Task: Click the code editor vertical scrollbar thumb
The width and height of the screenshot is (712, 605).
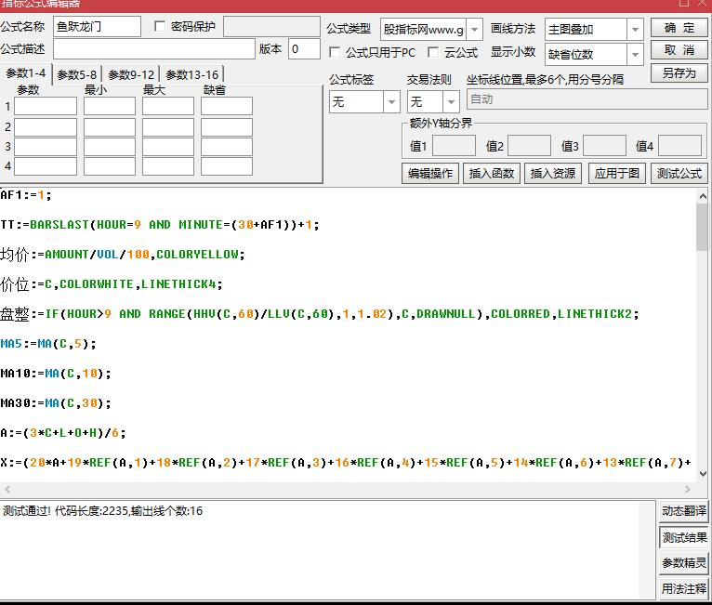Action: (x=702, y=228)
